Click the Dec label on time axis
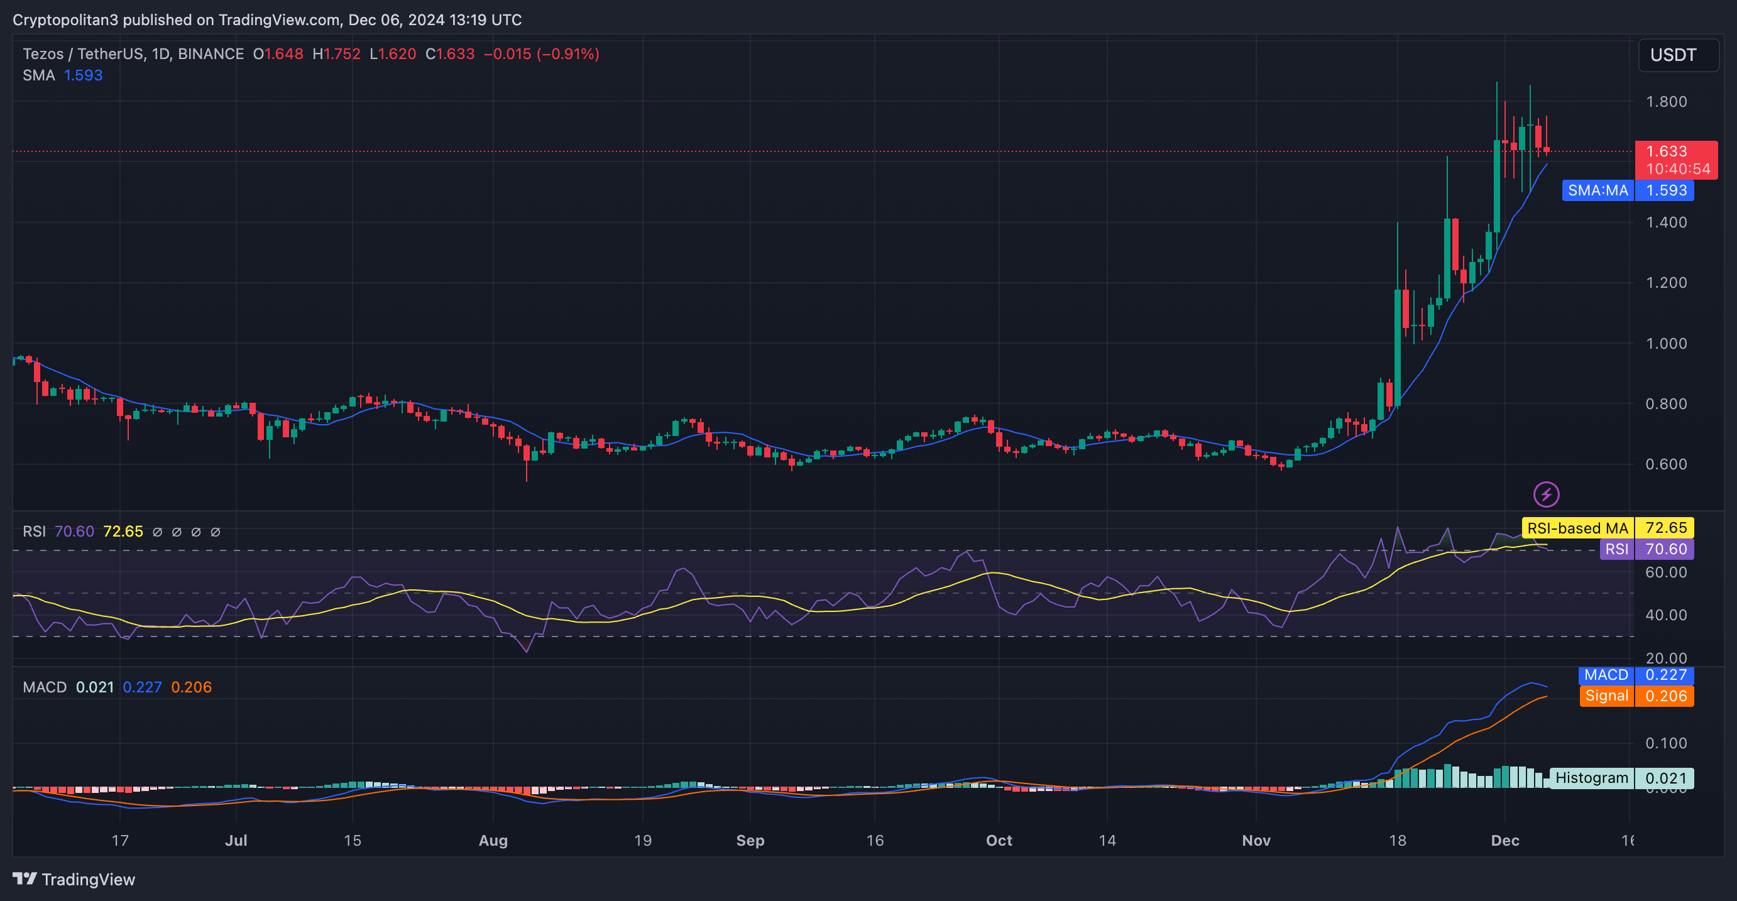This screenshot has height=901, width=1737. click(x=1505, y=841)
